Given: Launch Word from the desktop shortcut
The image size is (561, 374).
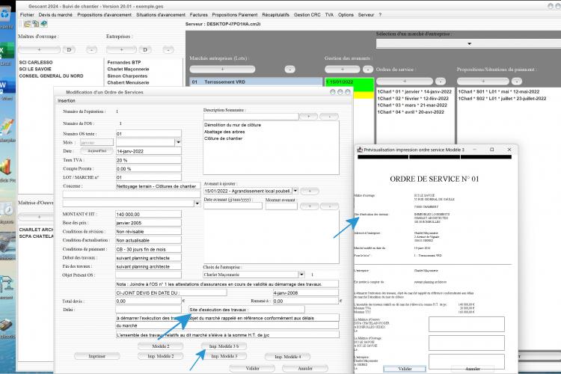Looking at the screenshot, I should point(7,86).
